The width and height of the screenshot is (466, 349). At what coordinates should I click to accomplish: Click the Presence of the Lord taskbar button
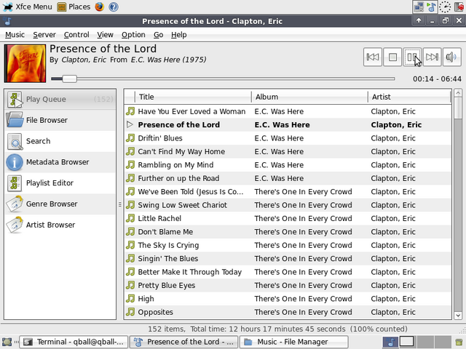tap(183, 342)
